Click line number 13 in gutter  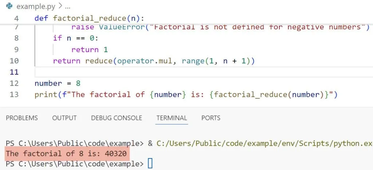15,95
